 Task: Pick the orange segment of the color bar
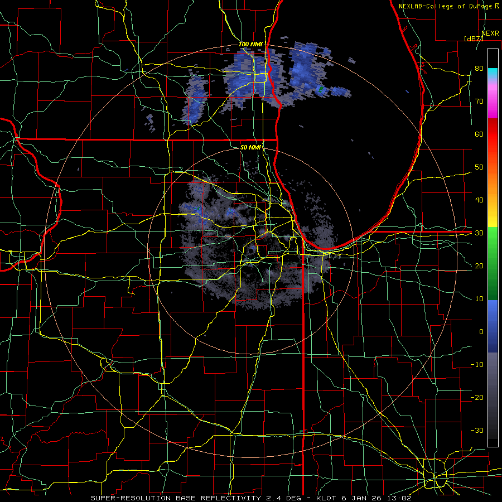coord(493,182)
